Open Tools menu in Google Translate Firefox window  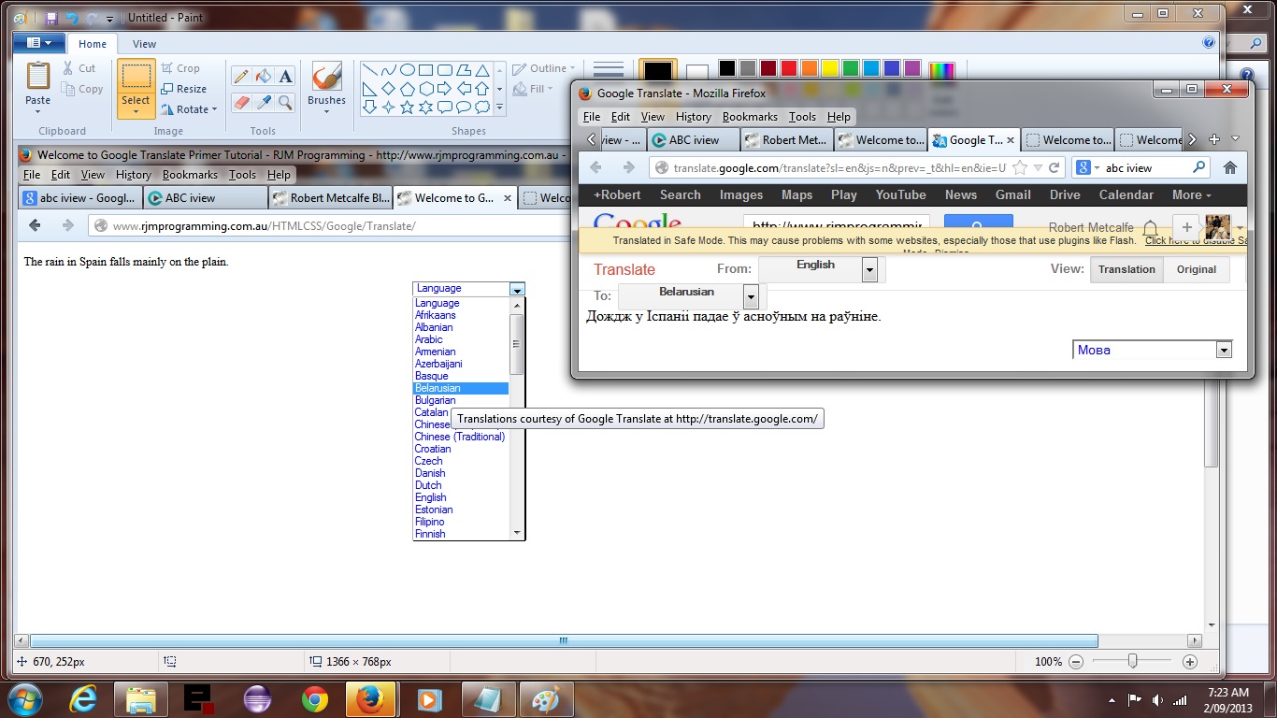[802, 117]
